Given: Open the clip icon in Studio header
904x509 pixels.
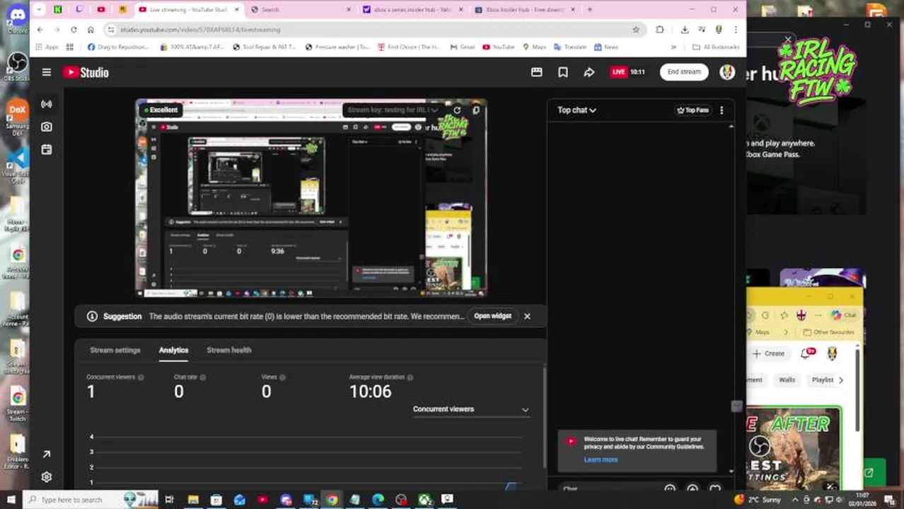Looking at the screenshot, I should click(537, 72).
